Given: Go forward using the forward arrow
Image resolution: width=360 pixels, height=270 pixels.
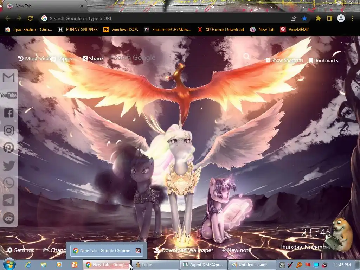Looking at the screenshot, I should pos(19,18).
